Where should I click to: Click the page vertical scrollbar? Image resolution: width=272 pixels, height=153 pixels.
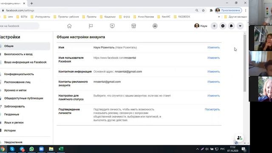(245, 63)
